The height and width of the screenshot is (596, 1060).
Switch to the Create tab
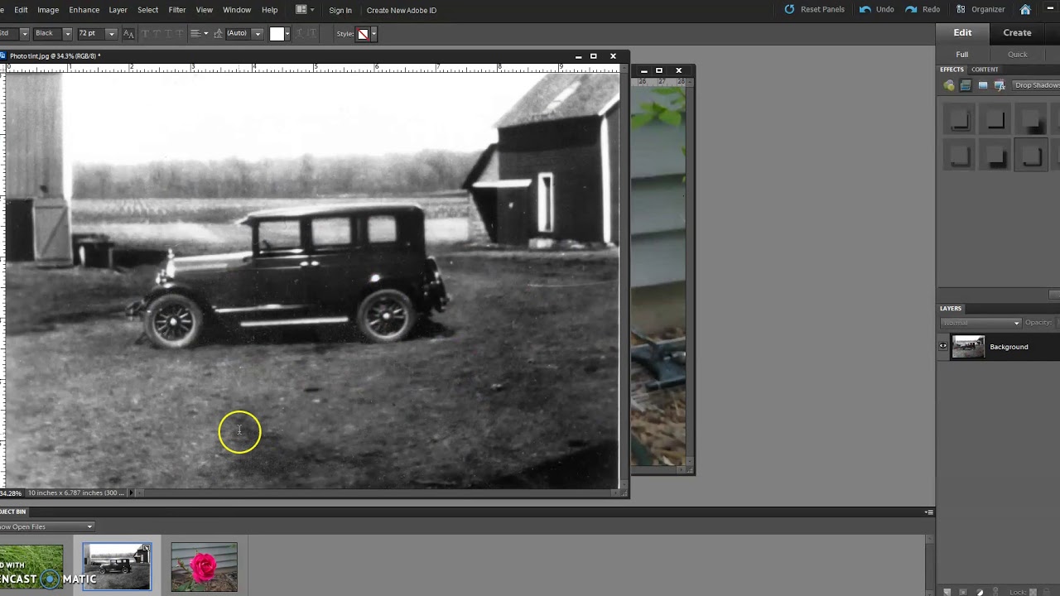click(1017, 33)
